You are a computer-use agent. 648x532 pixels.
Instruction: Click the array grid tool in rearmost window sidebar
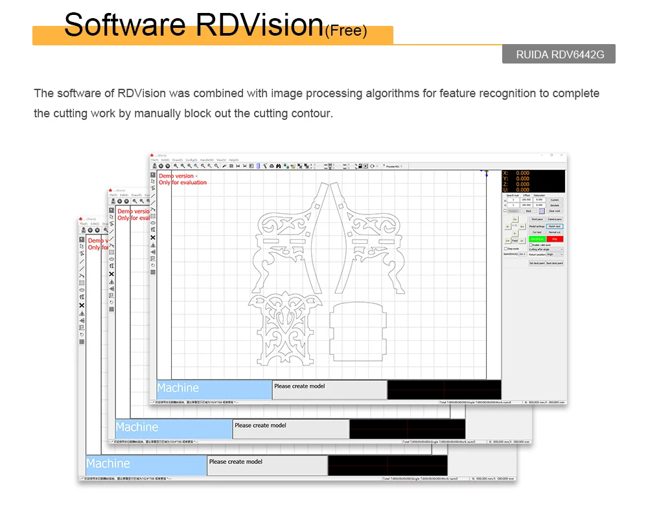[82, 342]
